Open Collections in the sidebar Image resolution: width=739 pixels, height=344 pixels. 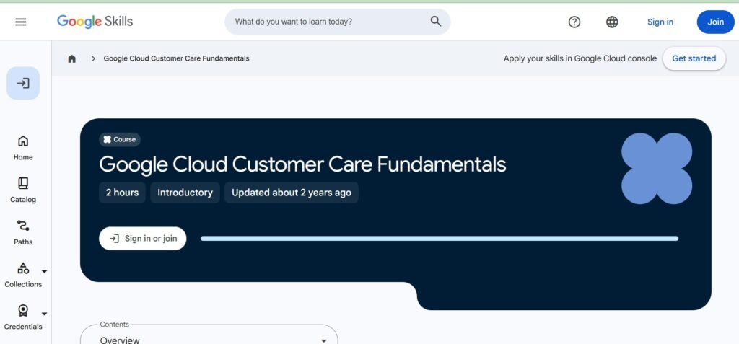[23, 275]
